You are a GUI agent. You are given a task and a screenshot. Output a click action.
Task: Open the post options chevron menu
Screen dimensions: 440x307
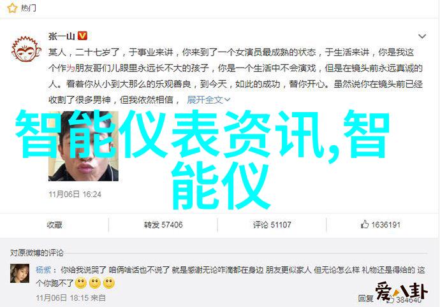(422, 36)
